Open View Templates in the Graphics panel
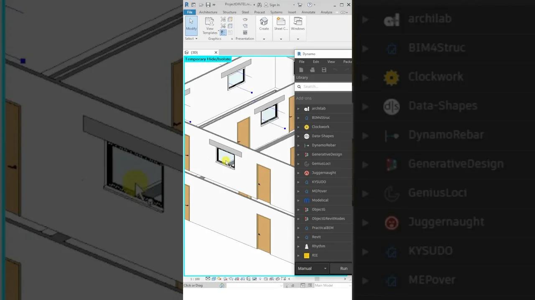The height and width of the screenshot is (300, 535). [x=210, y=26]
